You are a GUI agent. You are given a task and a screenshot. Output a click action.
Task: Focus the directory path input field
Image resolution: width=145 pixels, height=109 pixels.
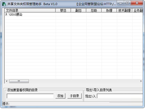(x=30, y=96)
